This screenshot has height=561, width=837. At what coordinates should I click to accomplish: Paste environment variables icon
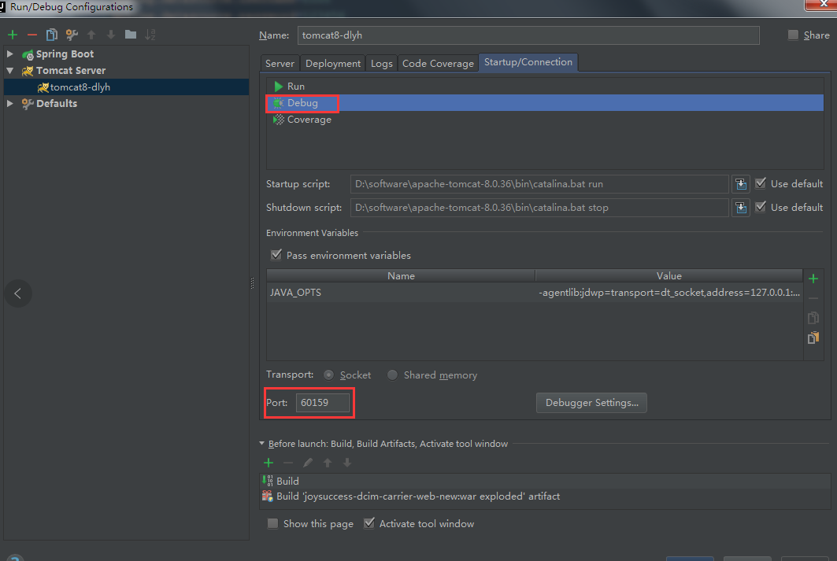coord(813,338)
